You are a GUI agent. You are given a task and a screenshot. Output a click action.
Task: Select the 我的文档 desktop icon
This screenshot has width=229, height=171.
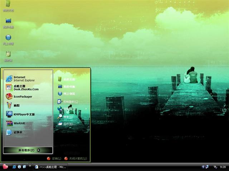pyautogui.click(x=8, y=6)
